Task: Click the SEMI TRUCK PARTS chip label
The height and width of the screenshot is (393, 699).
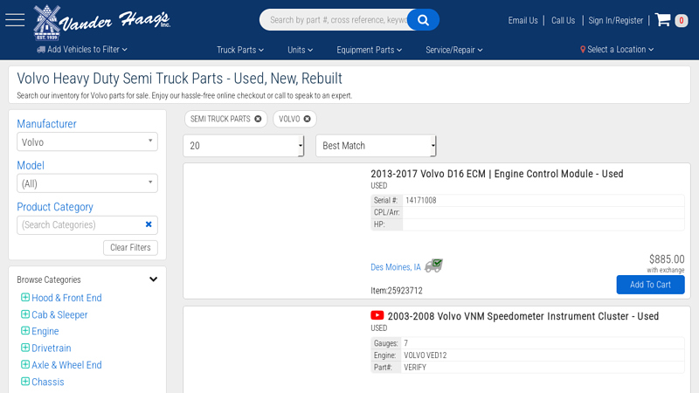Action: click(x=220, y=119)
